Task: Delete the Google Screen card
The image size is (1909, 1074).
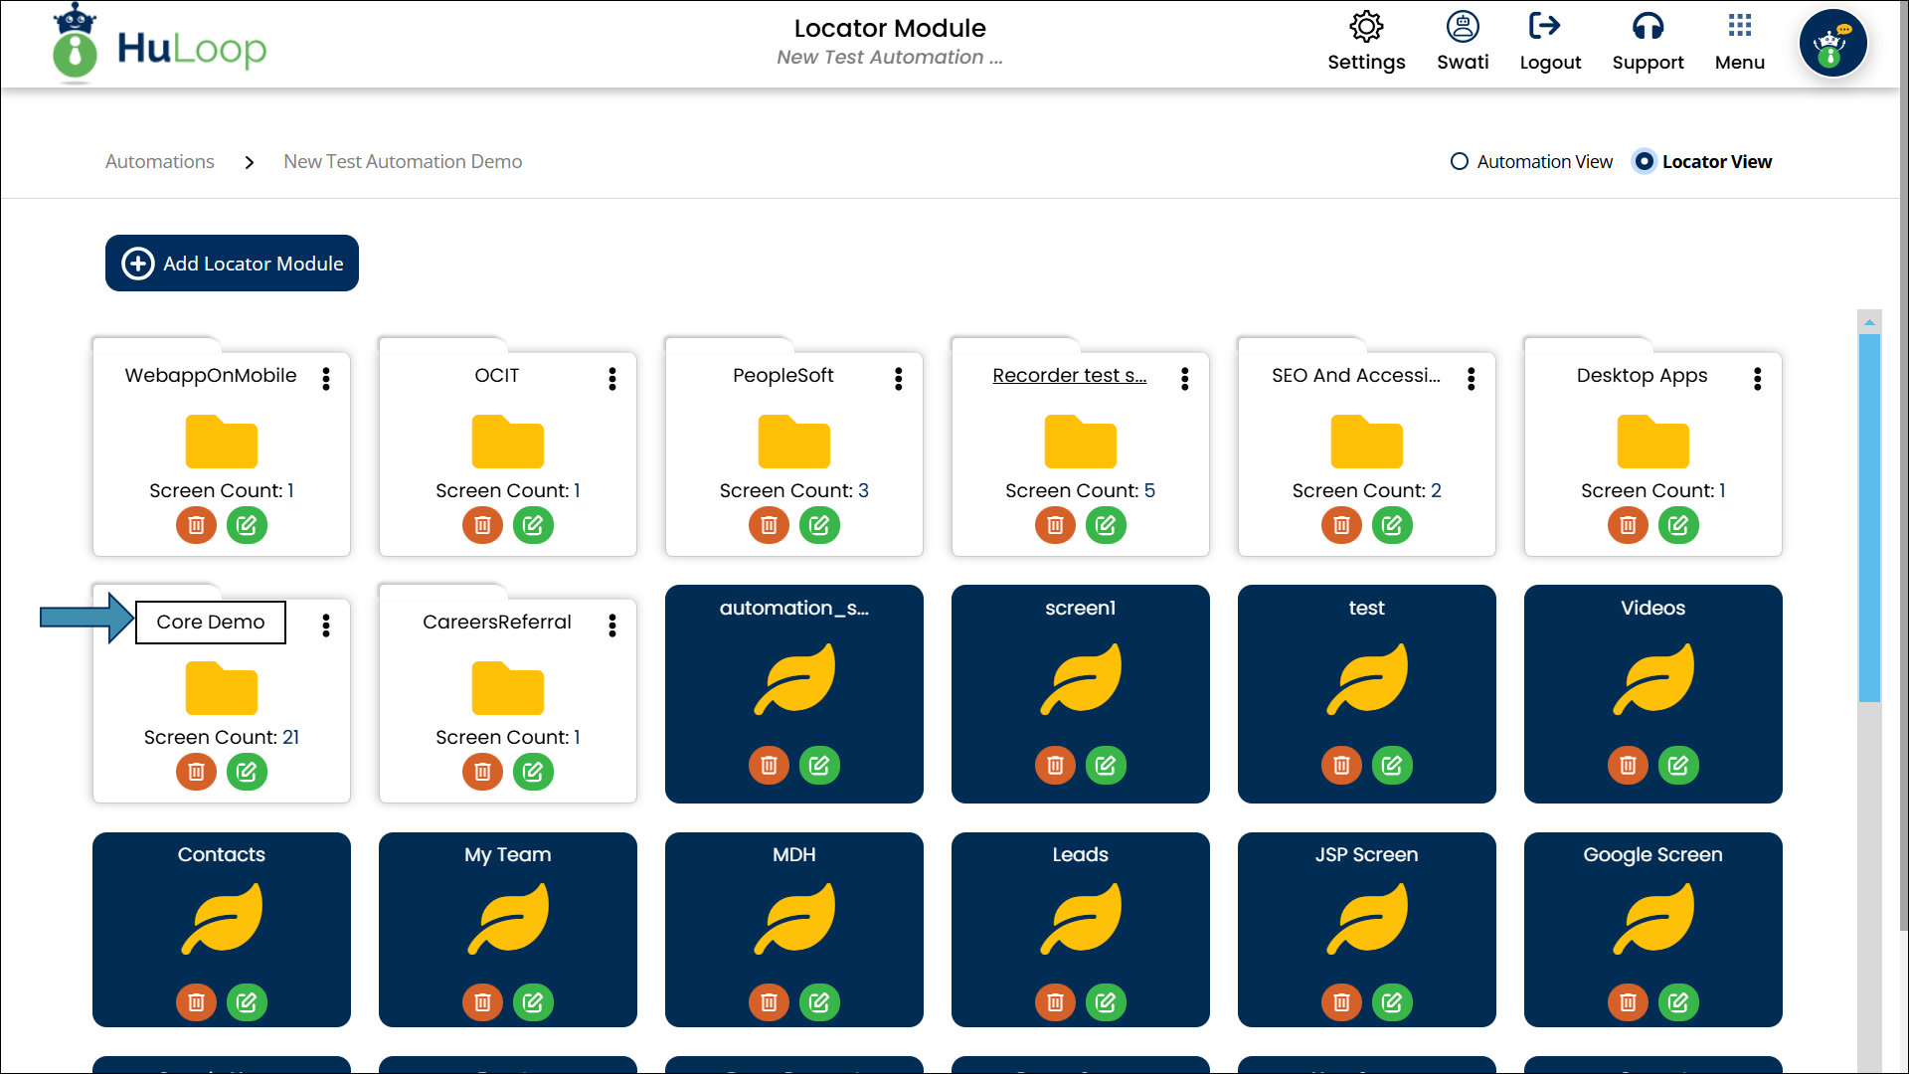Action: pyautogui.click(x=1628, y=1002)
